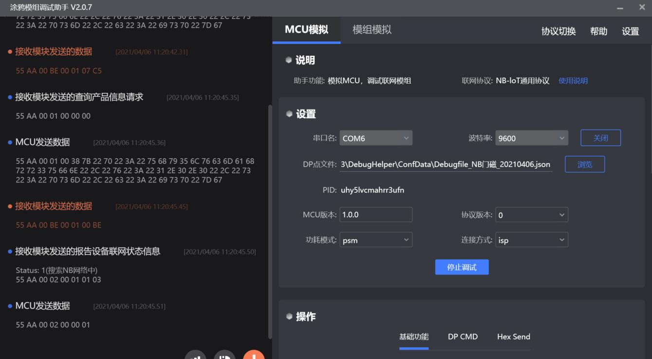Click the NB-IoT通用协议 protocol text

point(522,81)
